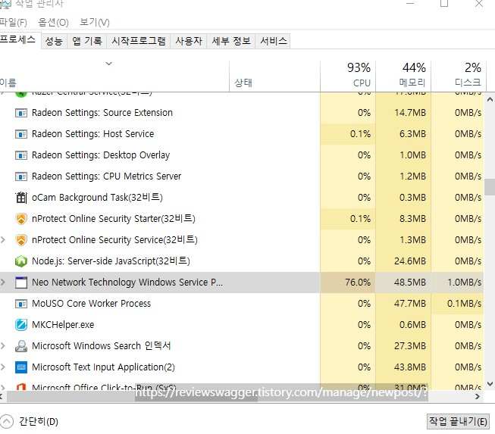
Task: Click the 76.0% CPU value
Action: tap(358, 283)
